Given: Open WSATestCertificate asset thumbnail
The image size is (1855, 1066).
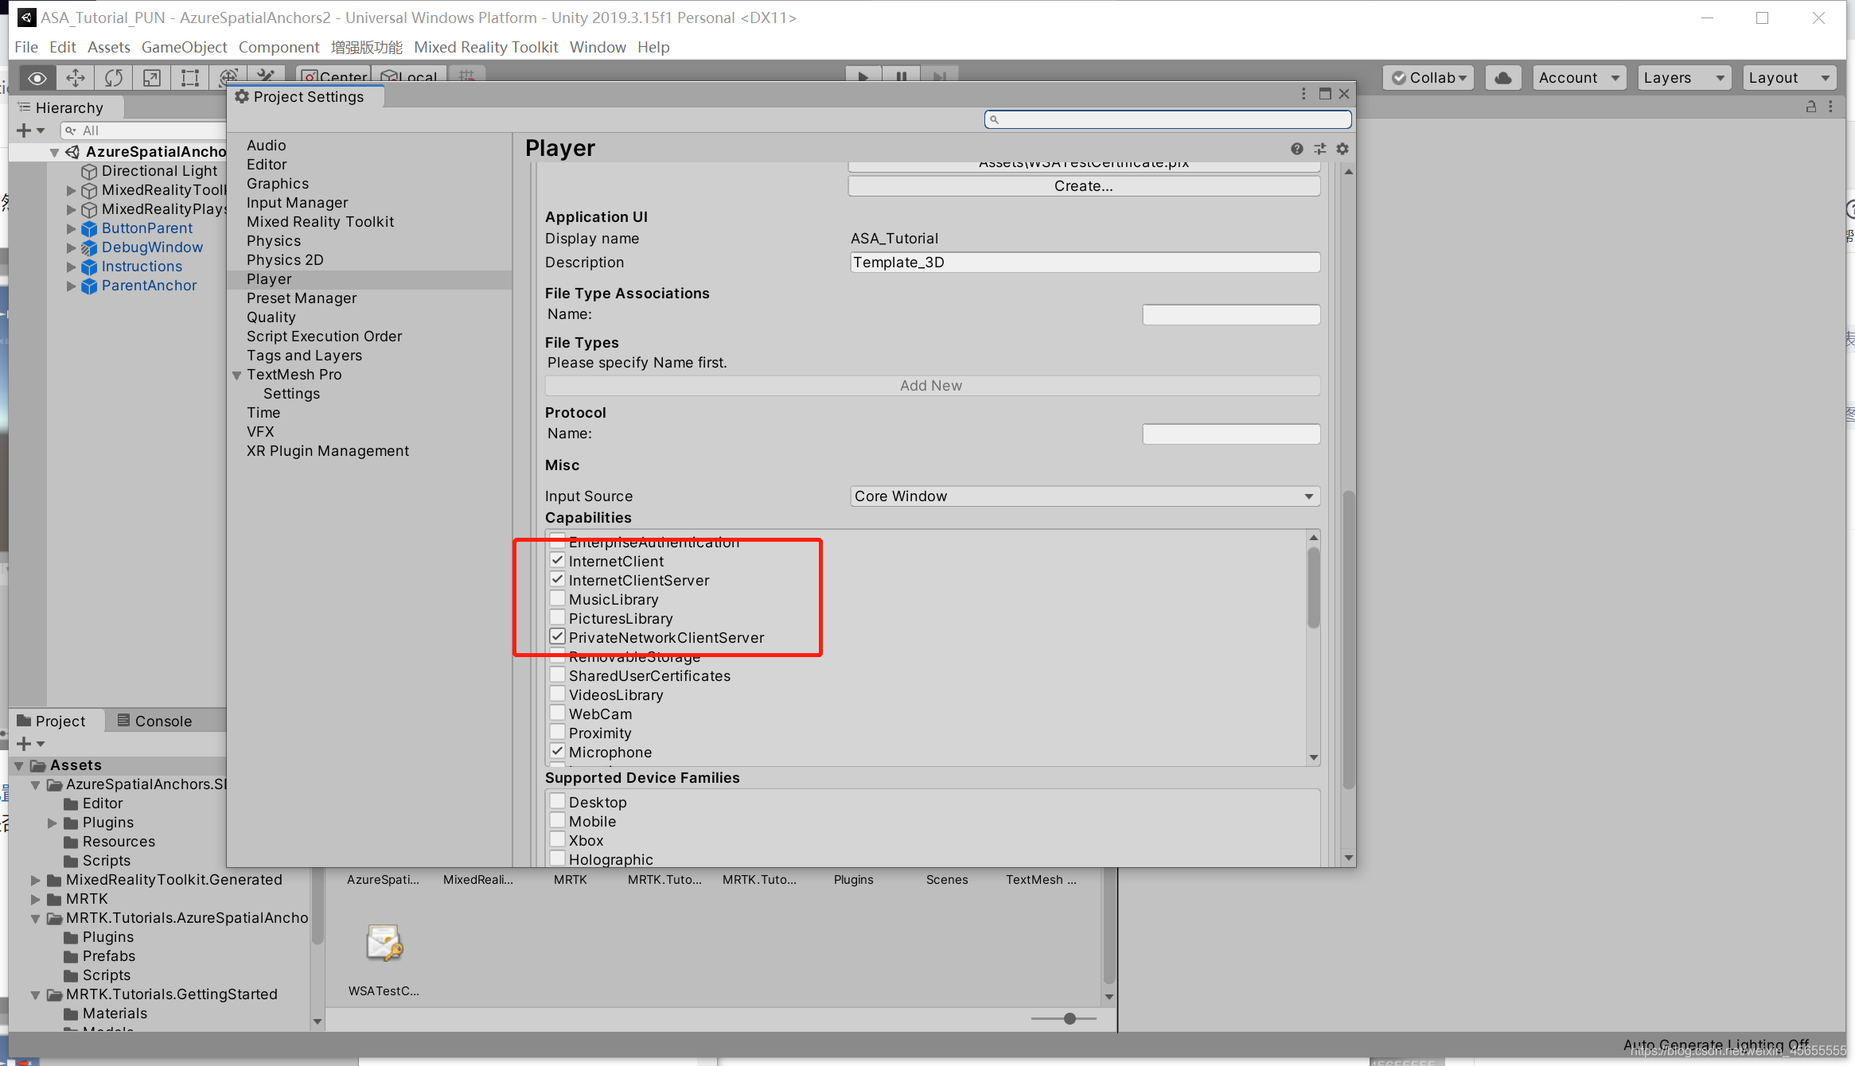Looking at the screenshot, I should 384,944.
